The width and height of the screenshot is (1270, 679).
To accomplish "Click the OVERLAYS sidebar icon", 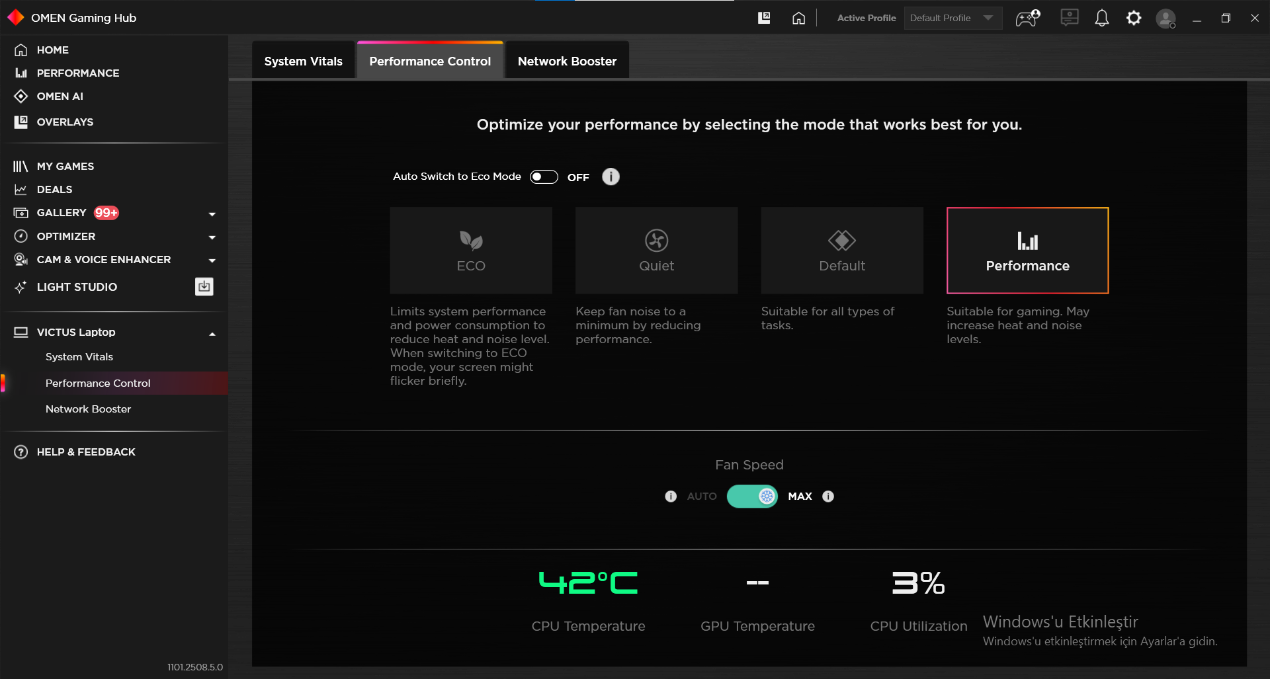I will (x=21, y=122).
